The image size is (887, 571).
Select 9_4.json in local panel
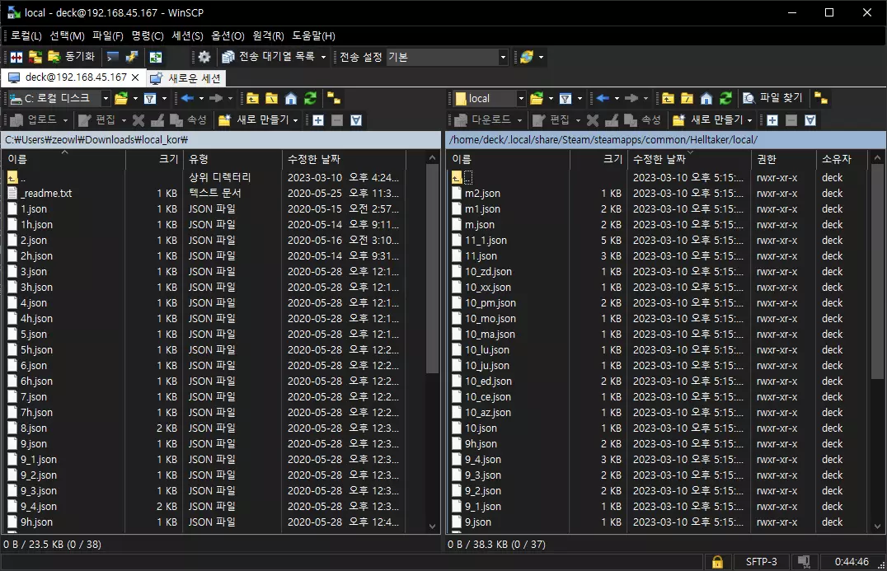point(39,507)
